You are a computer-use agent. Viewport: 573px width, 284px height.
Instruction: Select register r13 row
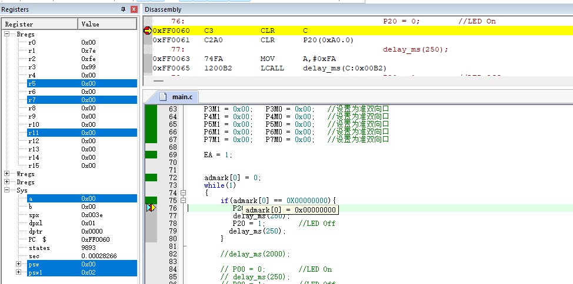pyautogui.click(x=82, y=149)
